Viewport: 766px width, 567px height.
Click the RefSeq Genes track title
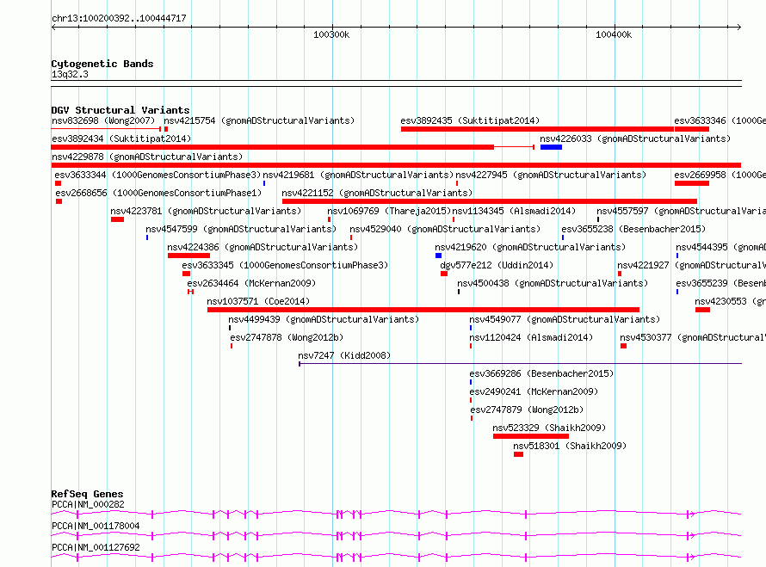click(x=87, y=494)
